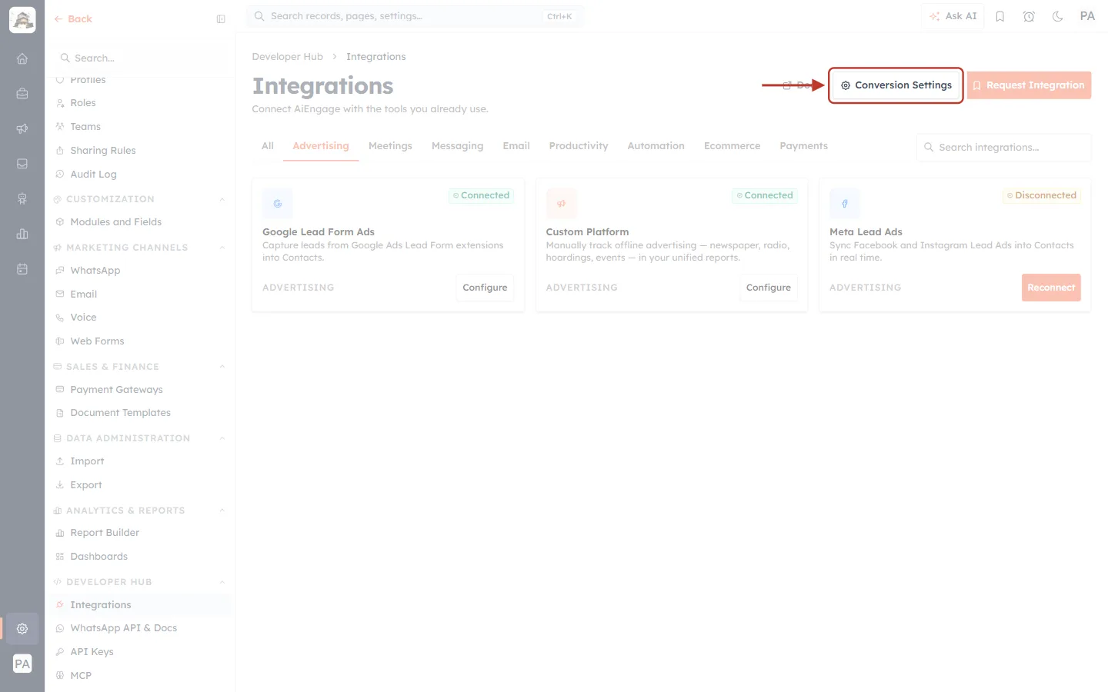
Task: Reconnect Meta Lead Ads
Action: tap(1051, 288)
